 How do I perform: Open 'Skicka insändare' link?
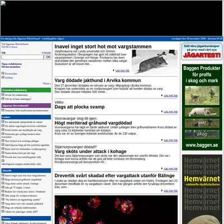[x=11, y=67]
